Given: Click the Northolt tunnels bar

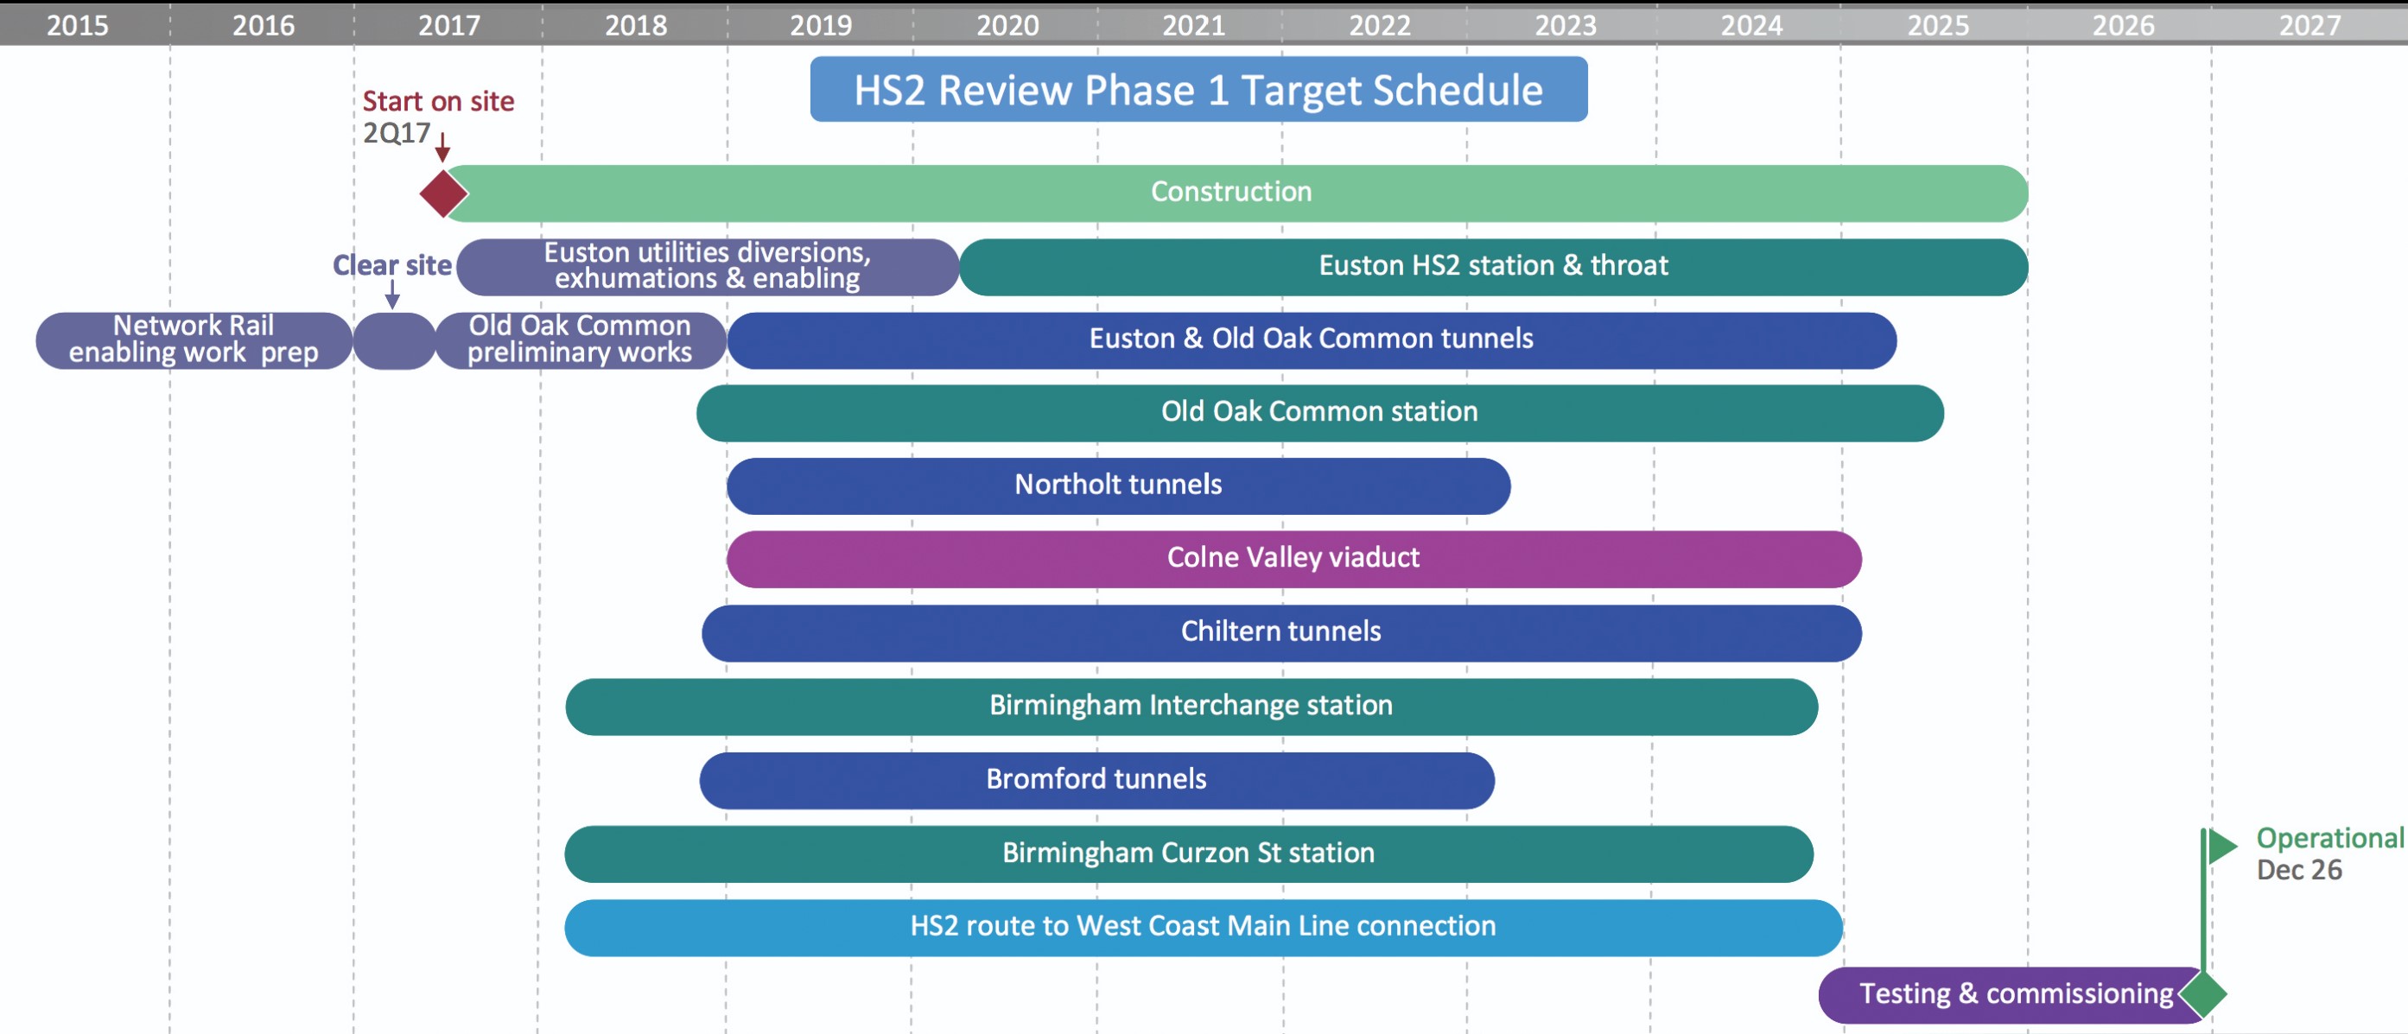Looking at the screenshot, I should [1117, 485].
